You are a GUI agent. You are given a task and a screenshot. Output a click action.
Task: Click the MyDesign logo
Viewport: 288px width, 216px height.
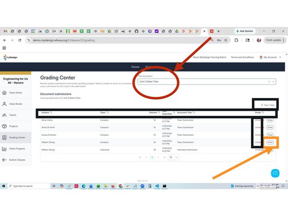point(10,57)
